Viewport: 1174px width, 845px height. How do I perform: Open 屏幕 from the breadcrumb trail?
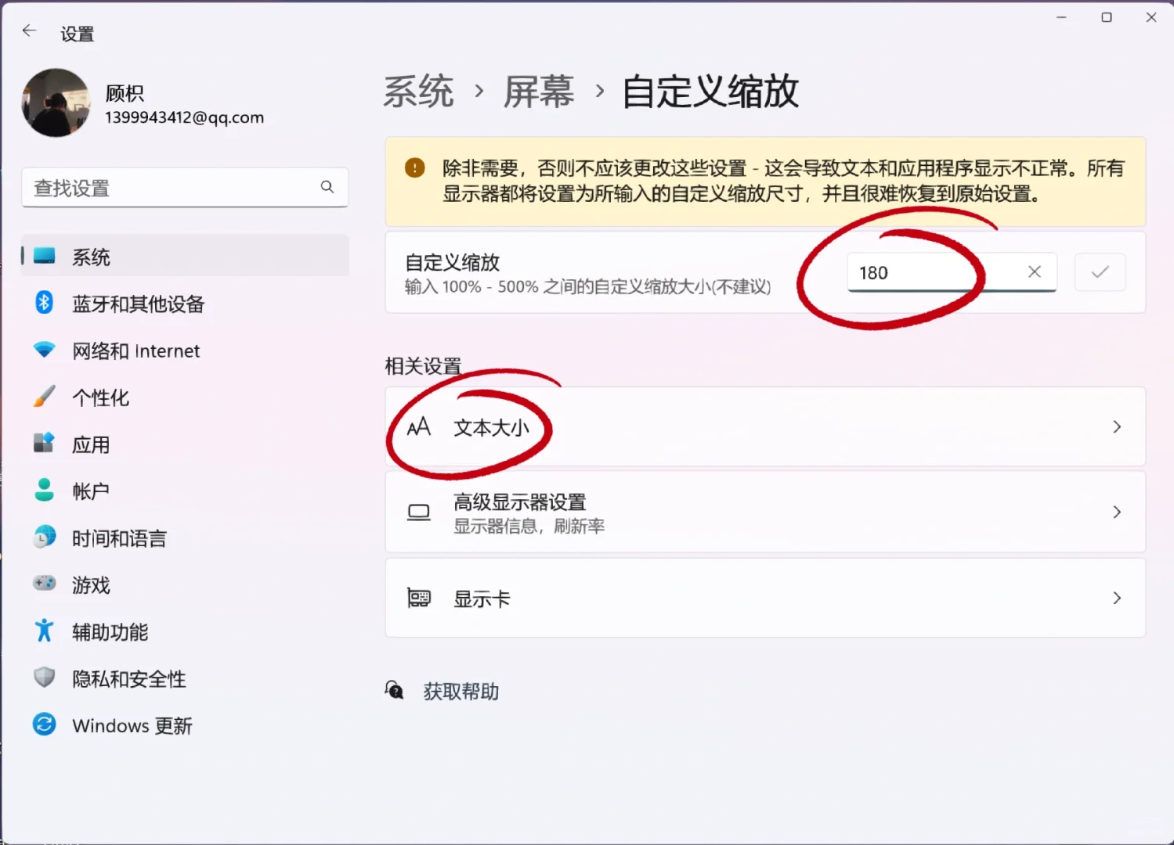click(x=538, y=91)
